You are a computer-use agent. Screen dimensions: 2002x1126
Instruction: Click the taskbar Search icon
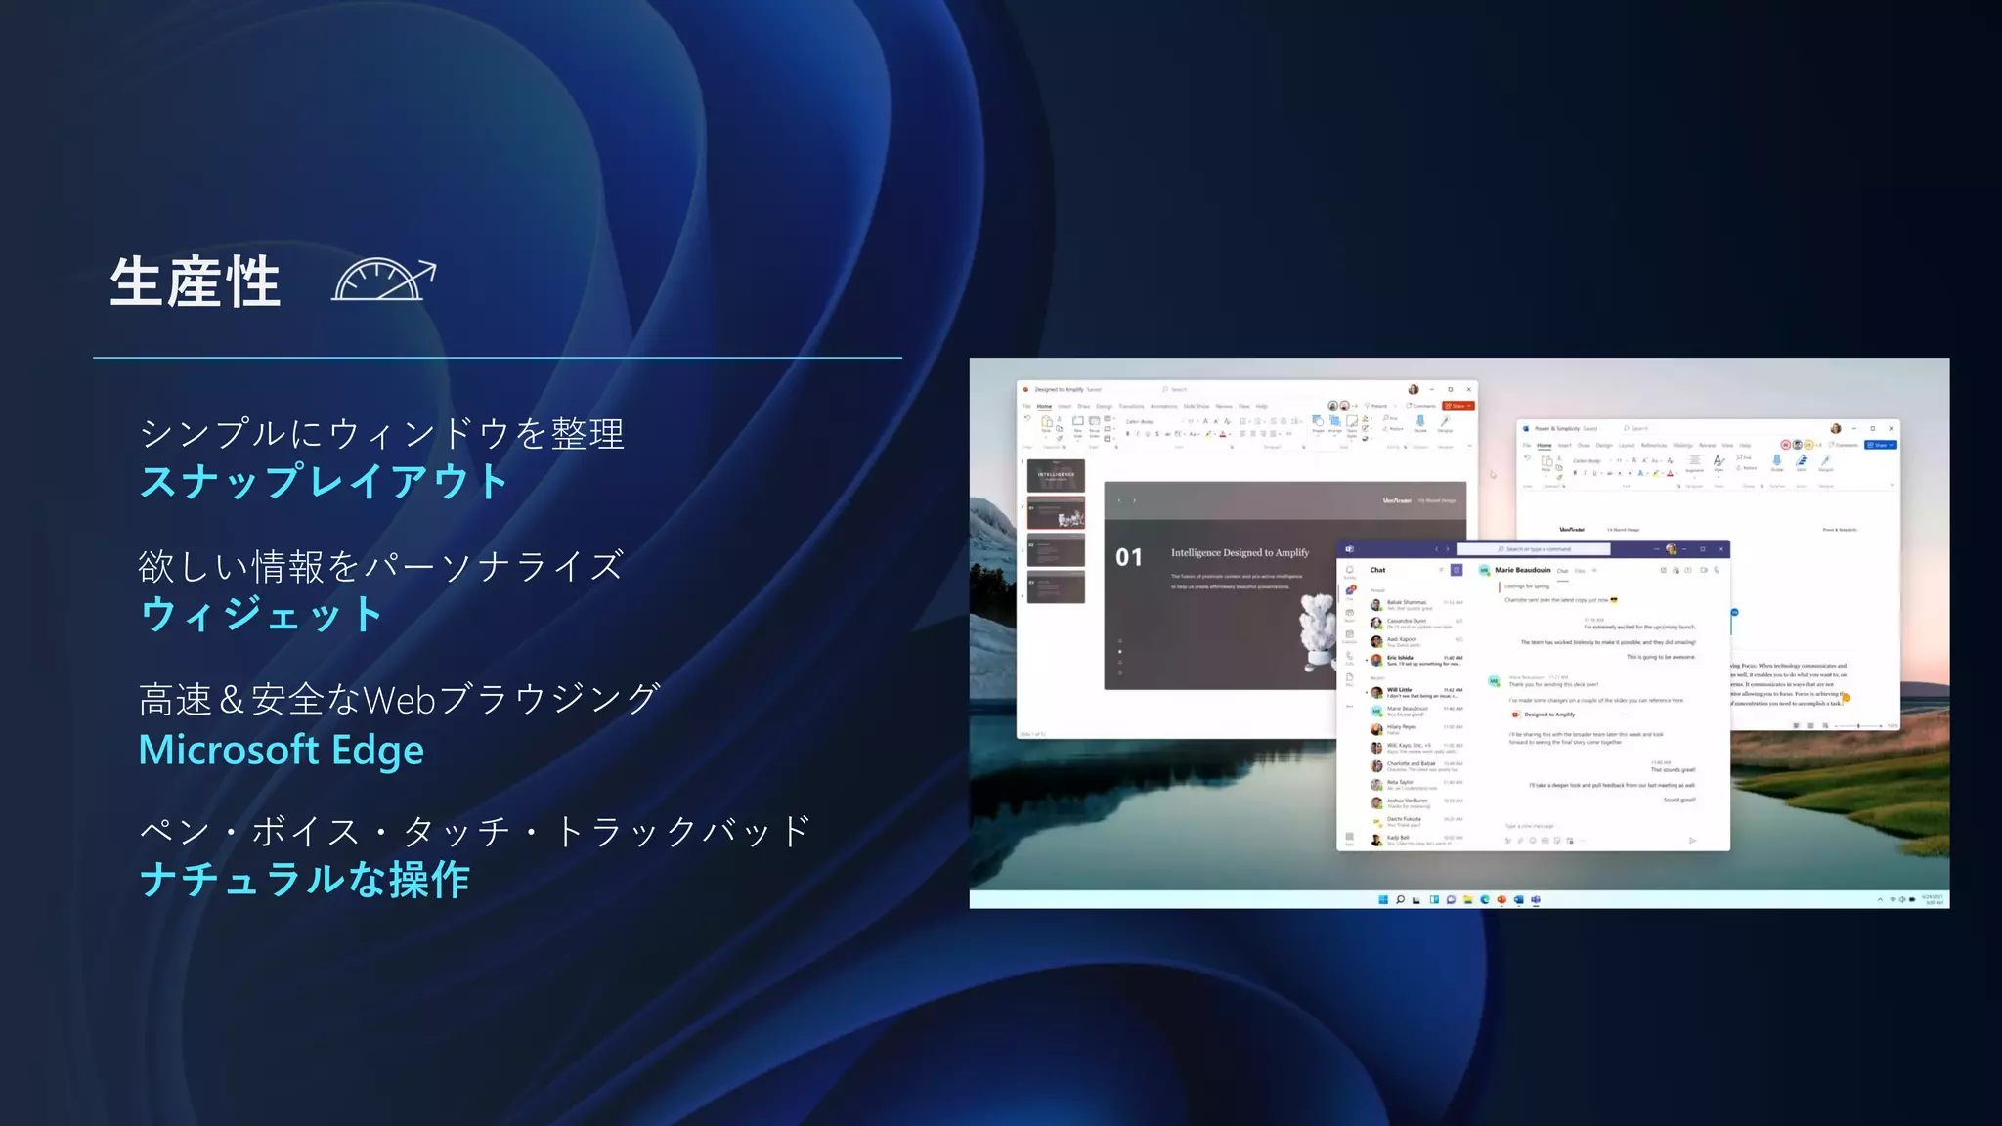1400,899
